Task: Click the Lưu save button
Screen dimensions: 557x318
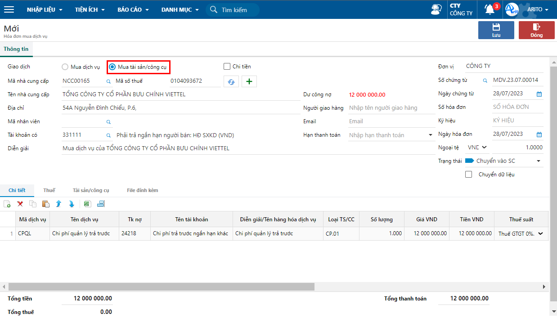Action: tap(496, 30)
